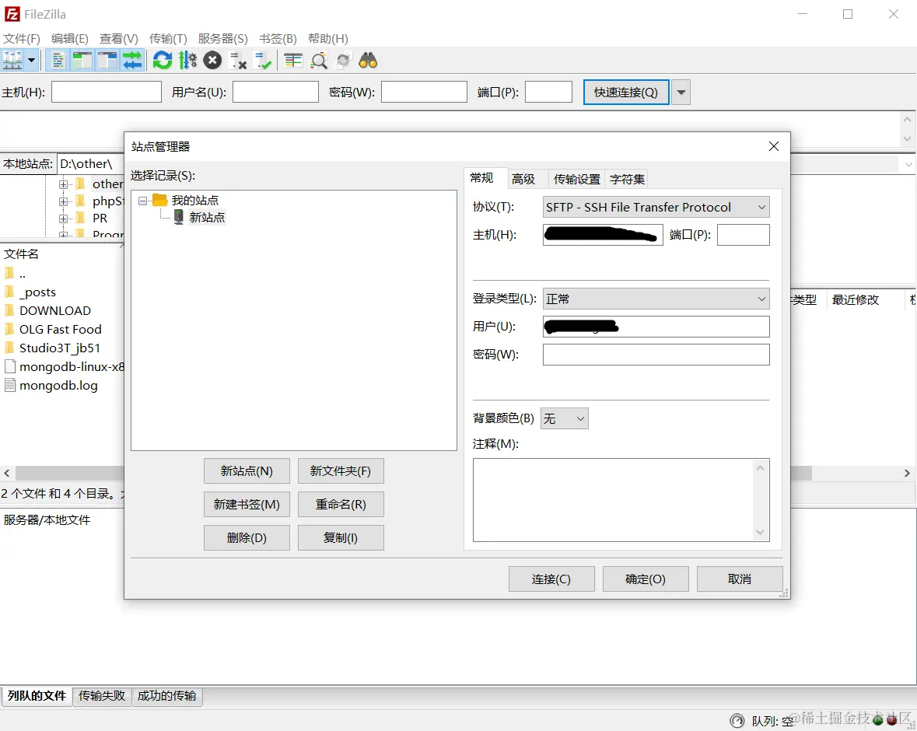Disconnect from server icon
This screenshot has height=731, width=917.
(238, 60)
